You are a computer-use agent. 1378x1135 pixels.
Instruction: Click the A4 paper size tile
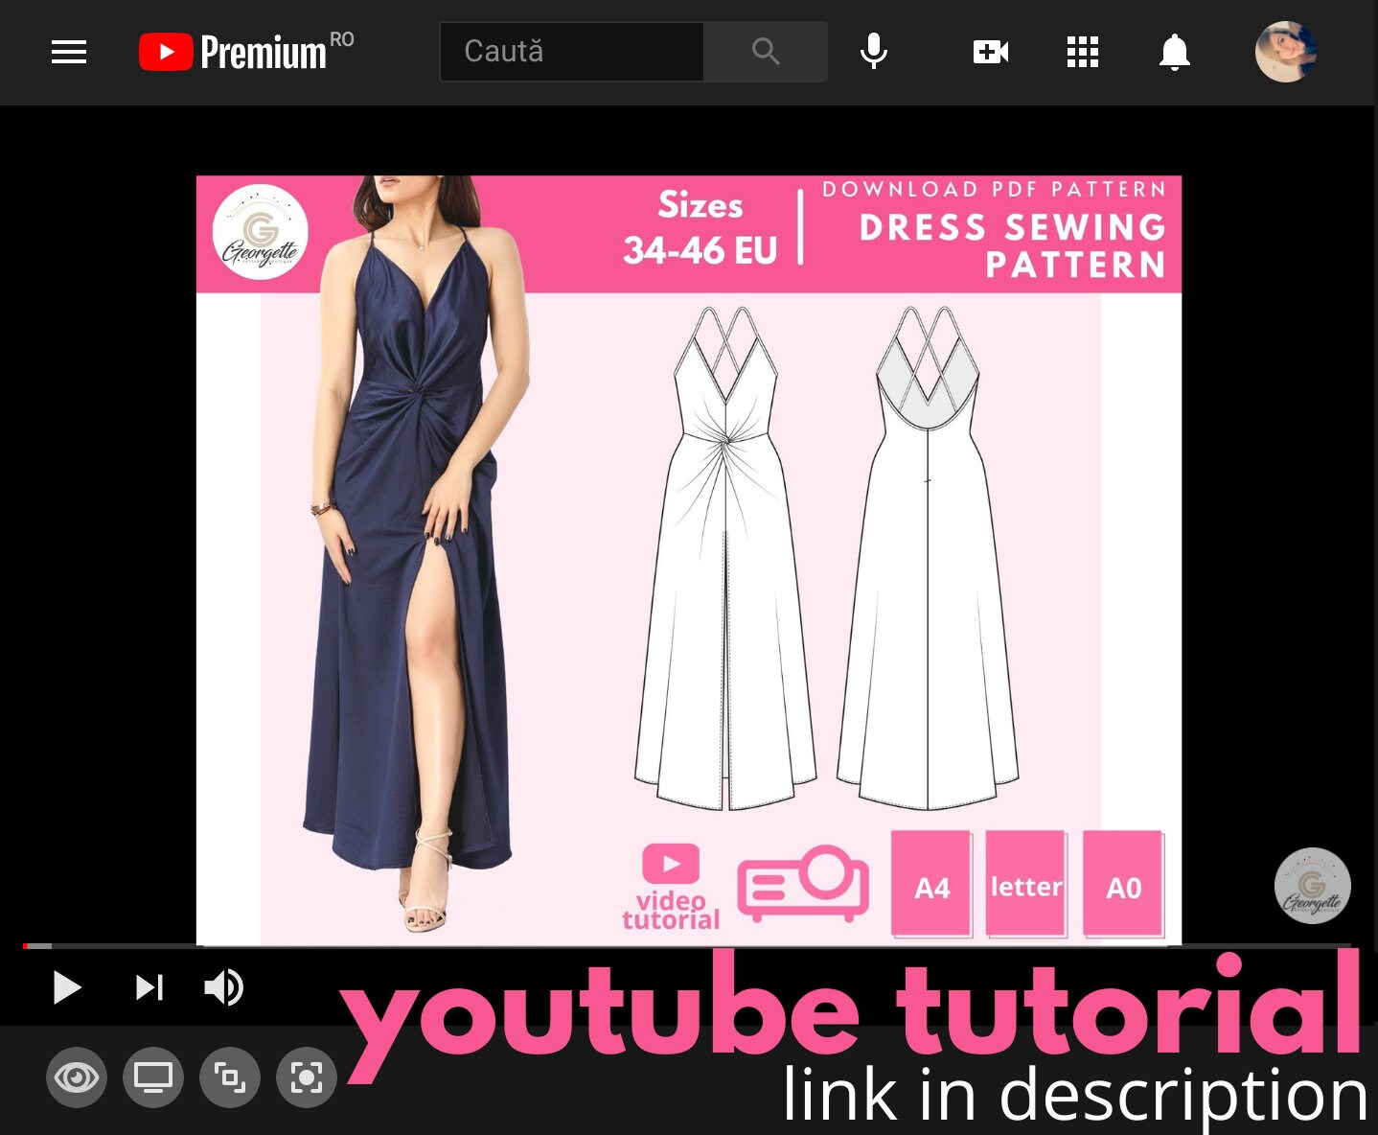(931, 884)
